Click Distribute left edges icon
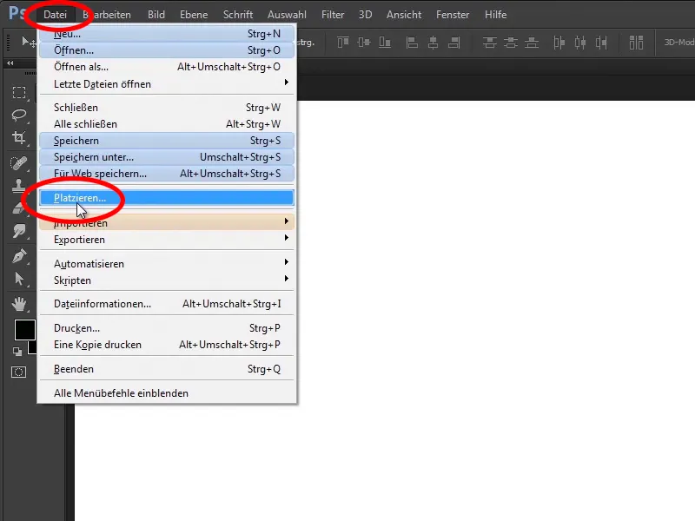The image size is (695, 521). tap(559, 43)
